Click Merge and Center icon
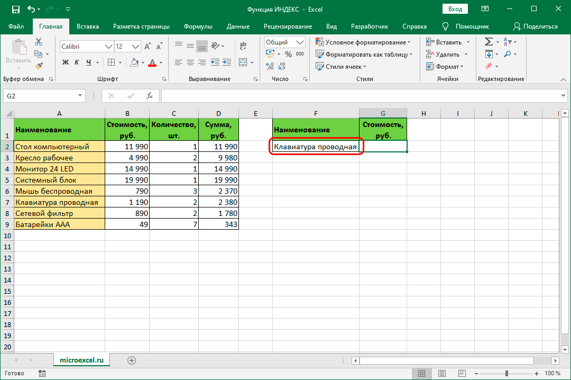The height and width of the screenshot is (380, 571). point(243,62)
